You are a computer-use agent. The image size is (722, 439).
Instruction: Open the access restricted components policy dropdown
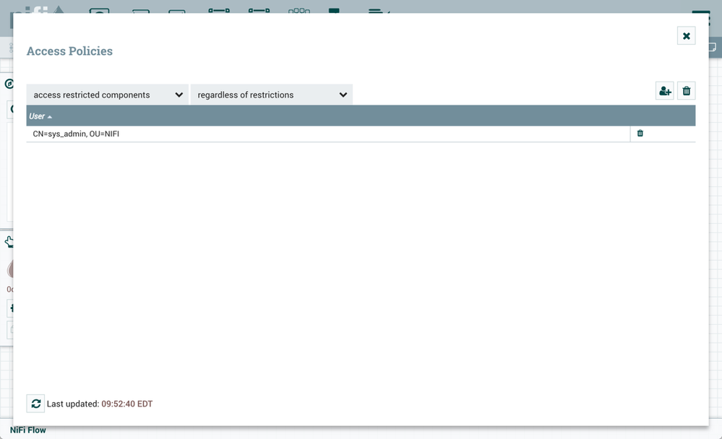click(106, 95)
